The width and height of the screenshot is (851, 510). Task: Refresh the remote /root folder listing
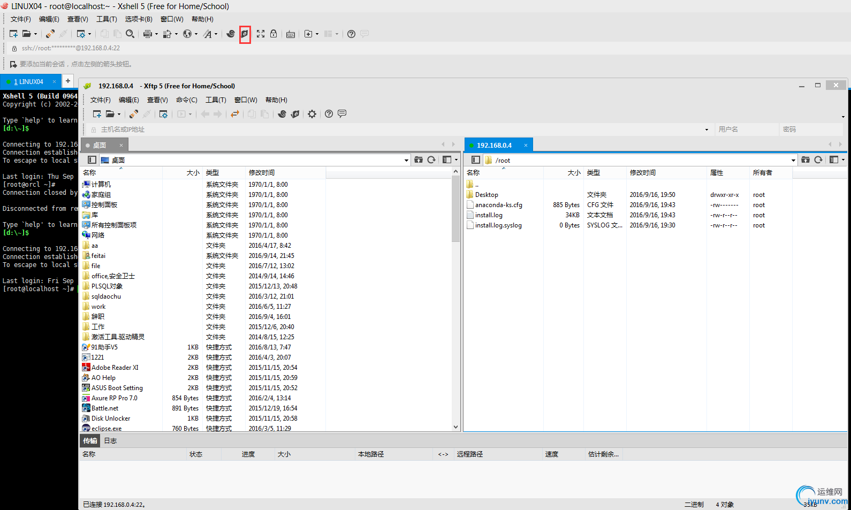click(818, 160)
